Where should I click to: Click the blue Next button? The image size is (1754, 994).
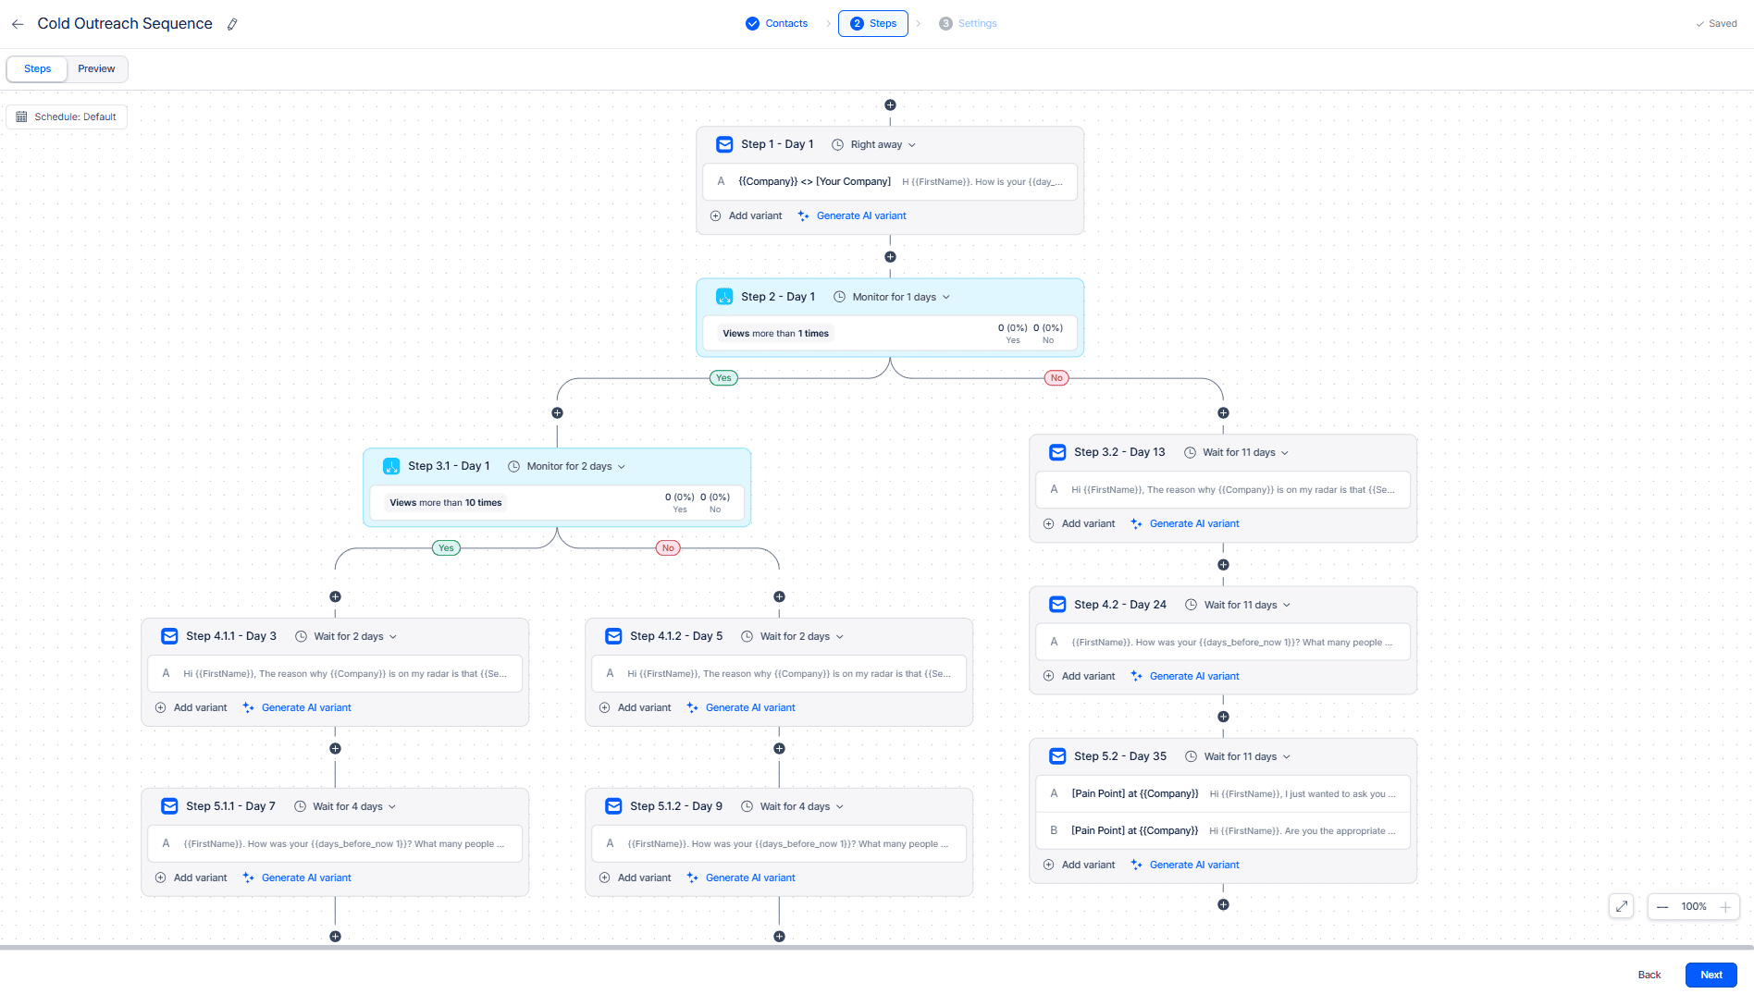pyautogui.click(x=1711, y=975)
